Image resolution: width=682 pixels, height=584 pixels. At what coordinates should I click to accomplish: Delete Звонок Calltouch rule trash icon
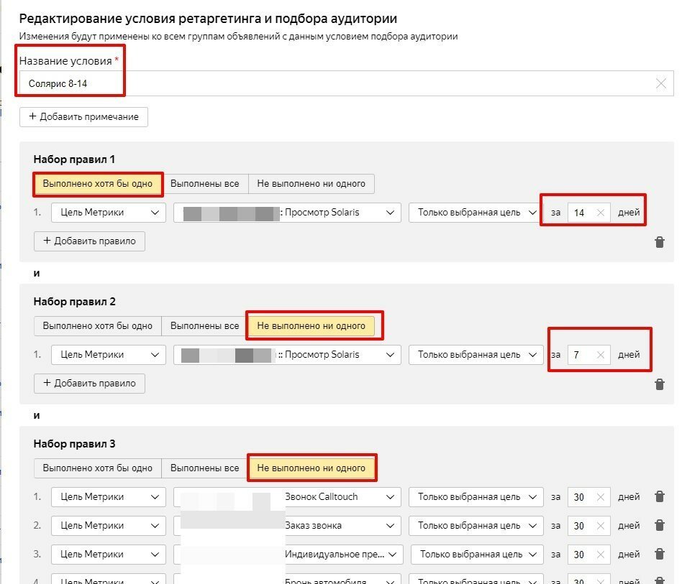(660, 496)
